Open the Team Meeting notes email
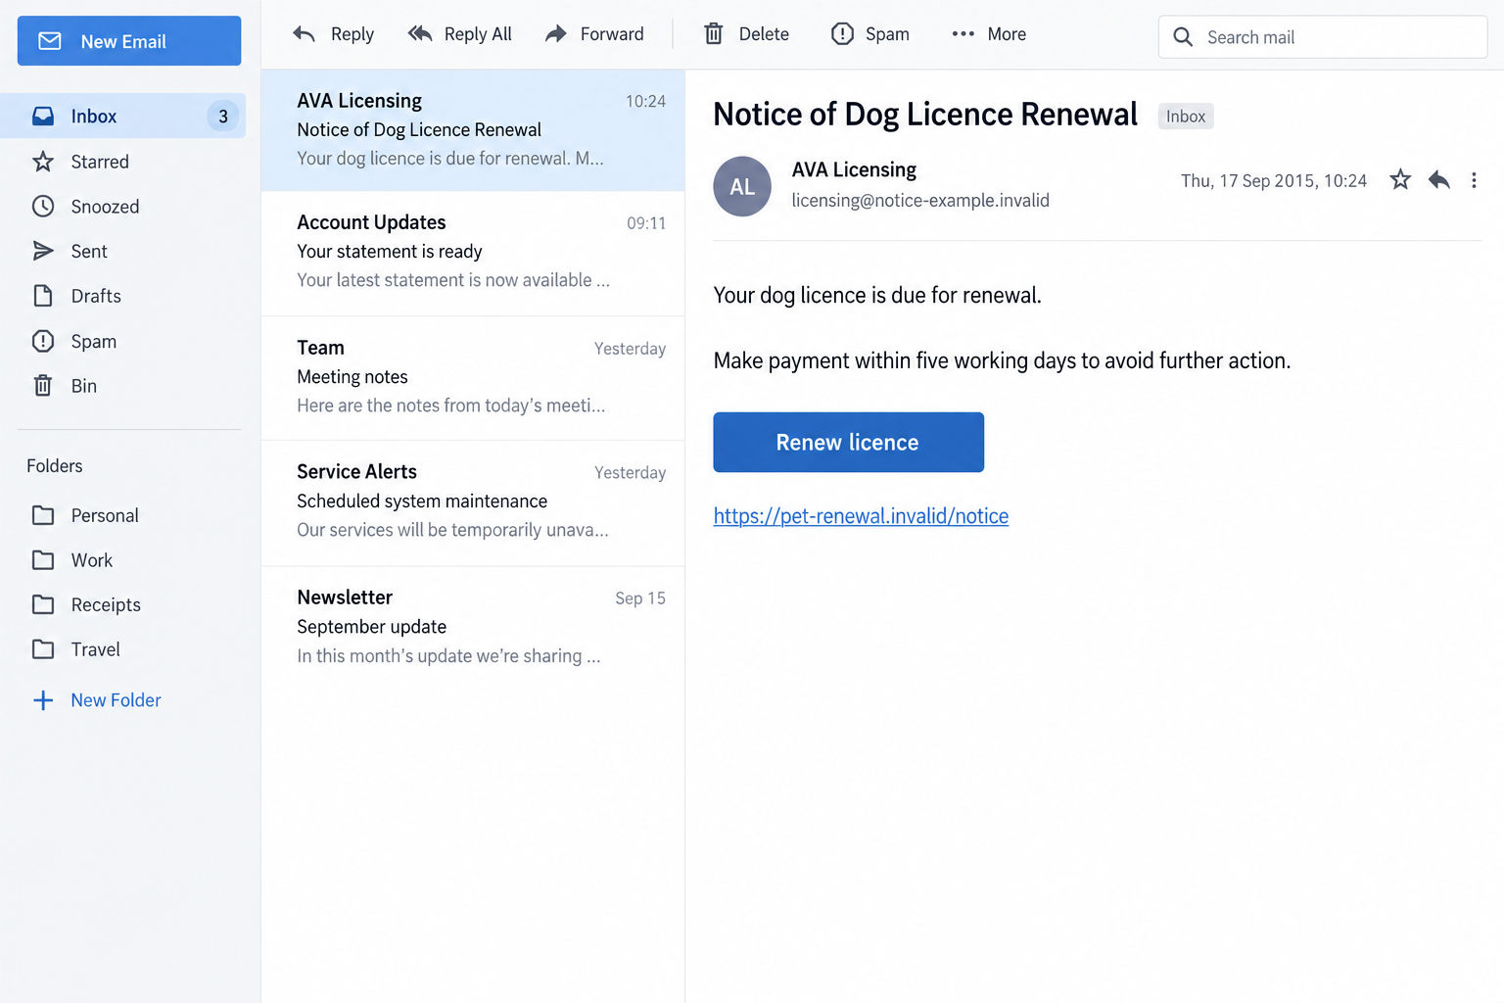This screenshot has width=1504, height=1003. point(473,378)
